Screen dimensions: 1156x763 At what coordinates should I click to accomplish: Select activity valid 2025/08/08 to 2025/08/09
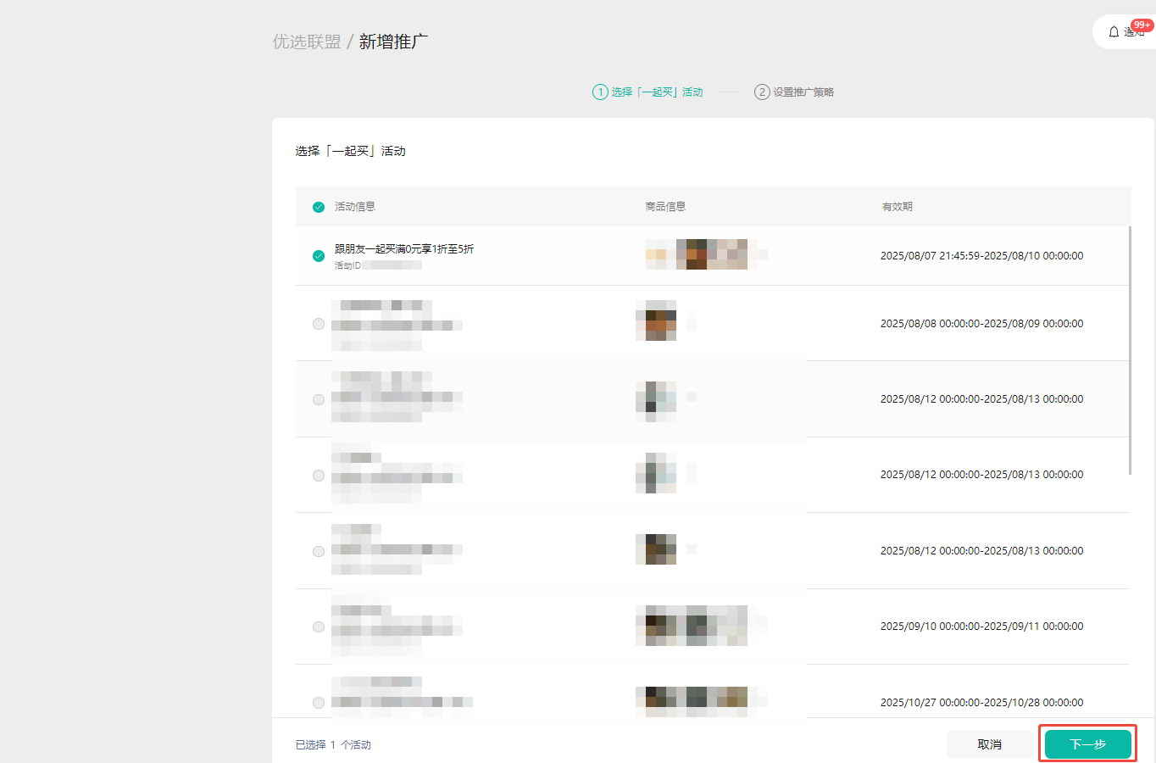(319, 324)
